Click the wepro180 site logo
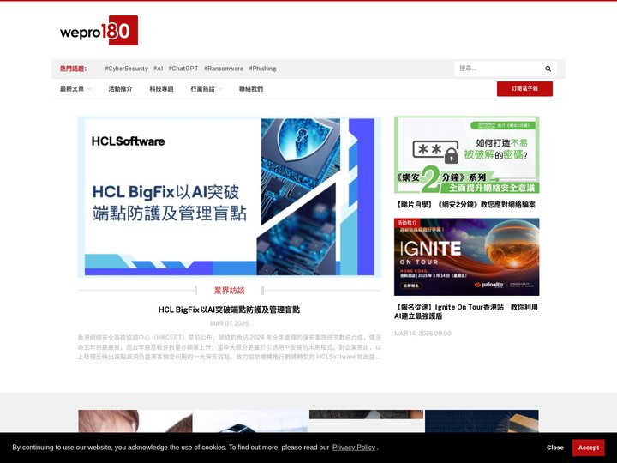 coord(99,30)
